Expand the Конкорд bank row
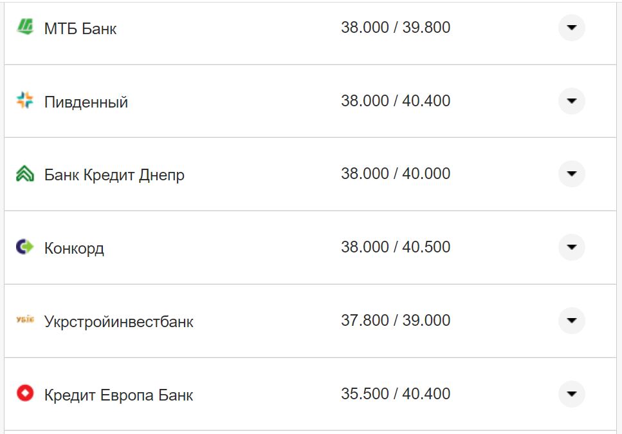622x434 pixels. (571, 247)
